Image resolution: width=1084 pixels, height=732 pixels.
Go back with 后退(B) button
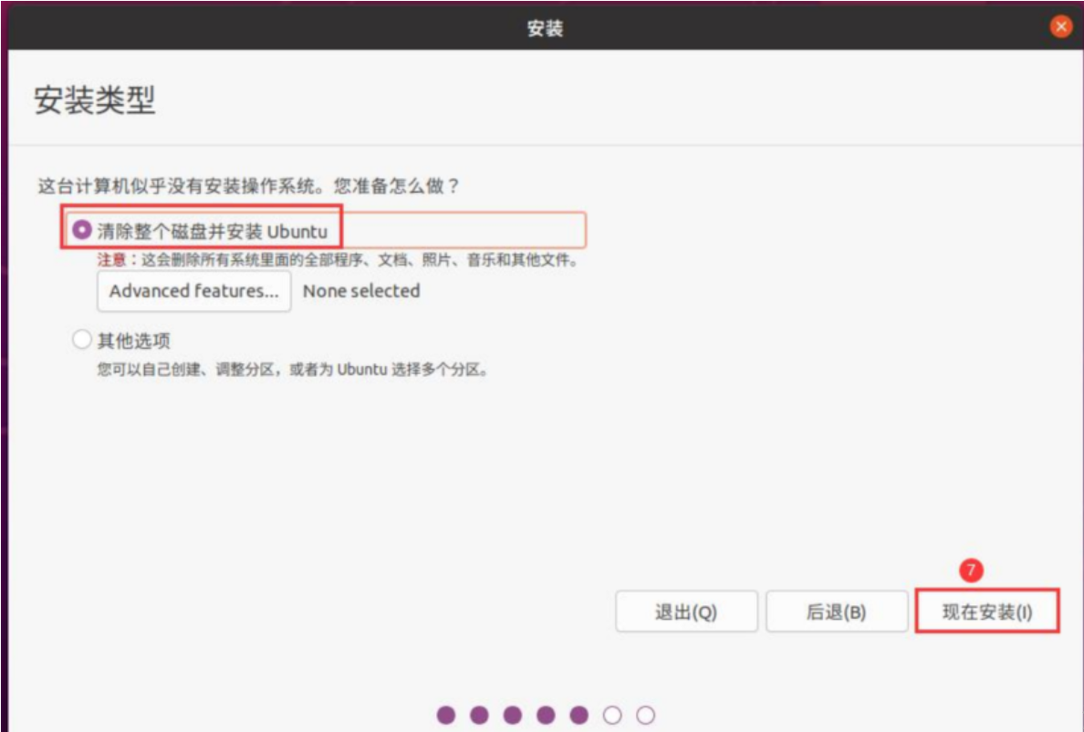pos(837,612)
